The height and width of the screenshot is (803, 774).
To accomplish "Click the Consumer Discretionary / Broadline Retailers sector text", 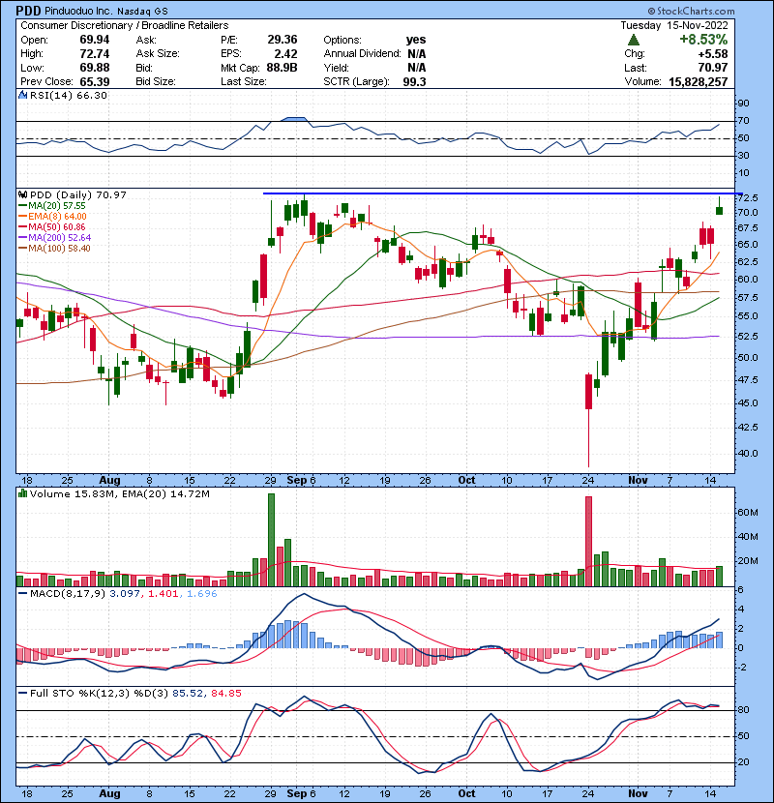I will pyautogui.click(x=125, y=25).
